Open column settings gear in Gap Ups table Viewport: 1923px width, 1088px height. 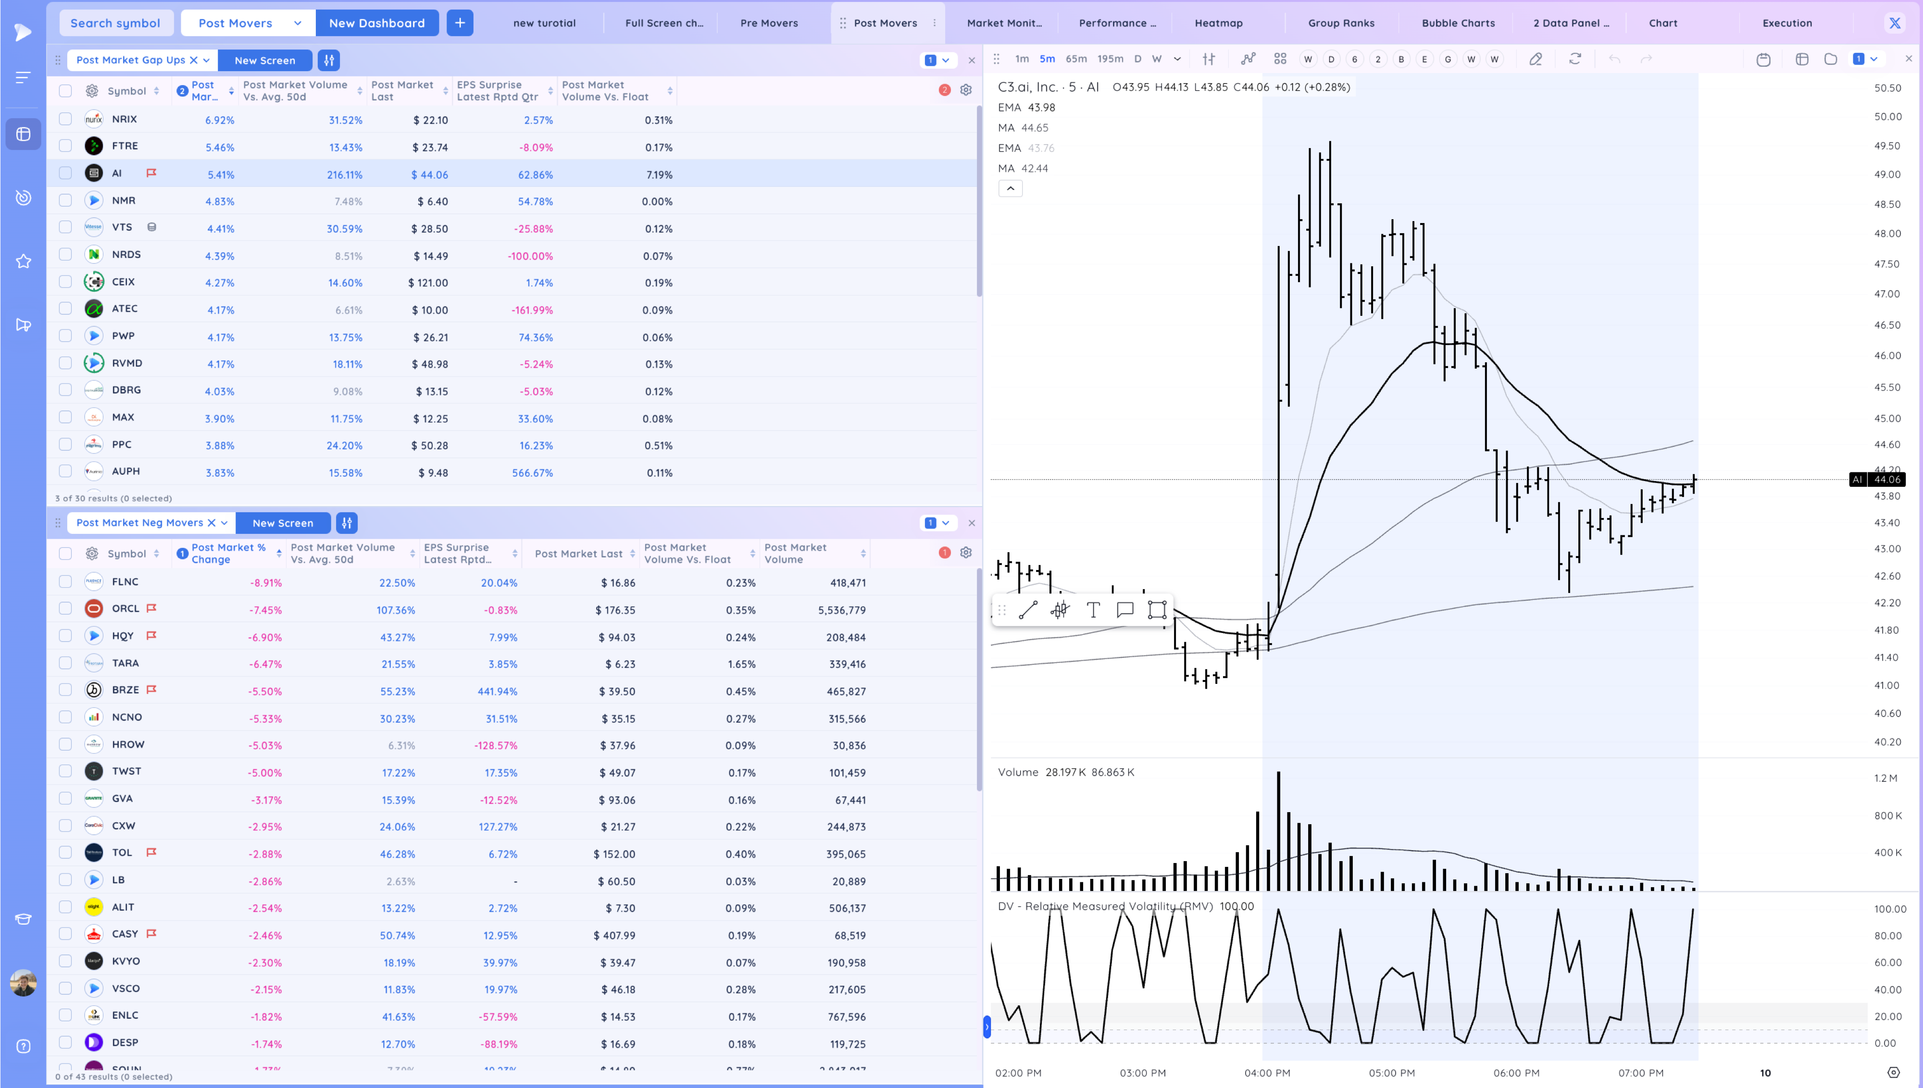[966, 90]
